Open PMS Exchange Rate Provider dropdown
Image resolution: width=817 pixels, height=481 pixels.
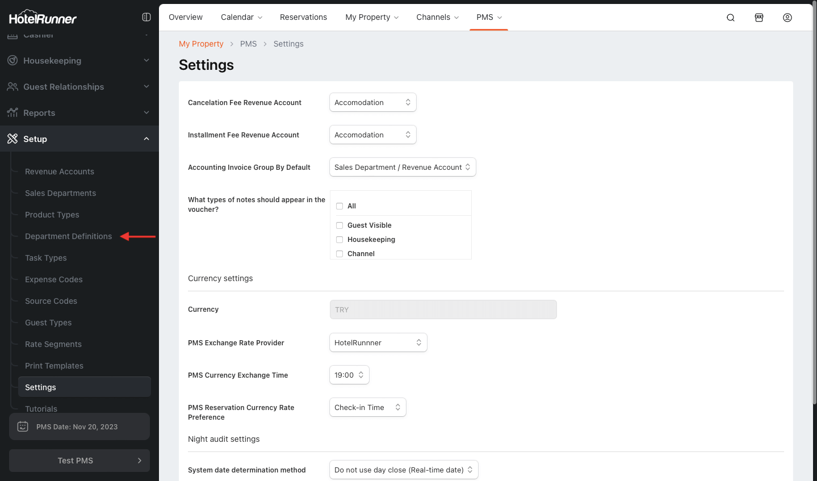pyautogui.click(x=378, y=342)
